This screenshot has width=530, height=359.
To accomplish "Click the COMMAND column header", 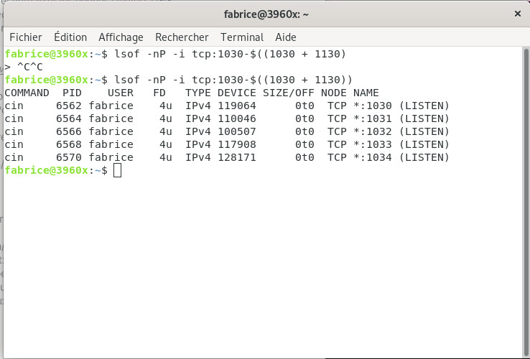I will (x=27, y=93).
